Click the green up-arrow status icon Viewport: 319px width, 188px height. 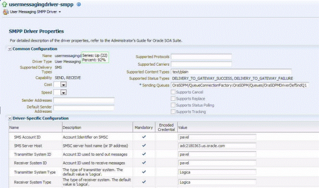click(x=4, y=4)
